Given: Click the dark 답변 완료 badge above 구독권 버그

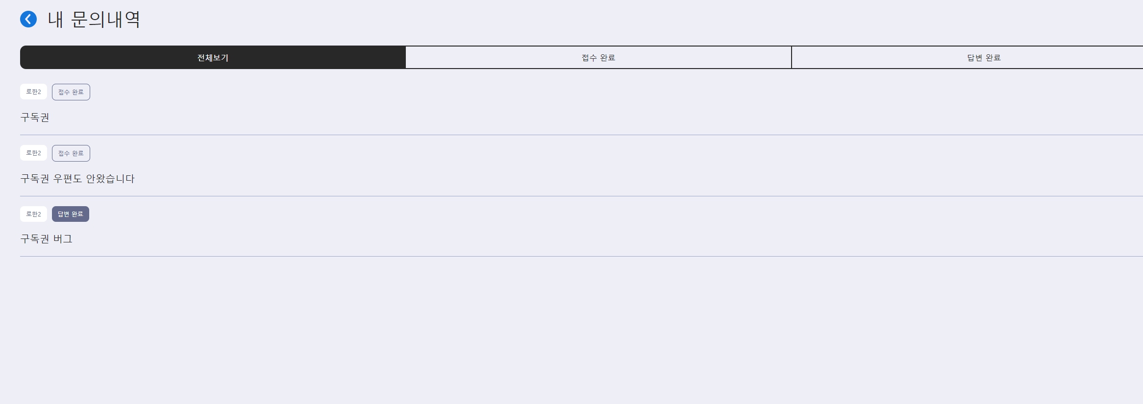Looking at the screenshot, I should 71,214.
